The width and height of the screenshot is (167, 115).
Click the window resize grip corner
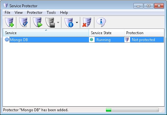(x=163, y=111)
